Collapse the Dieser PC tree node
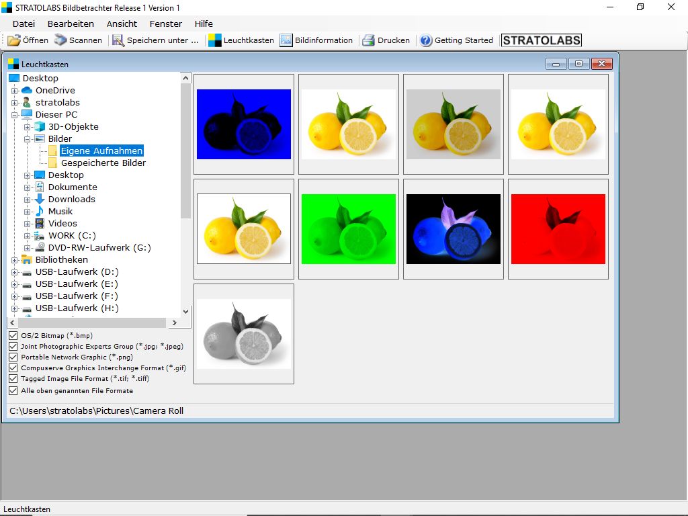Viewport: 688px width, 516px height. point(15,115)
